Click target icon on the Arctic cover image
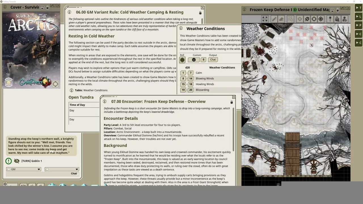363x204 pixels. pos(55,84)
